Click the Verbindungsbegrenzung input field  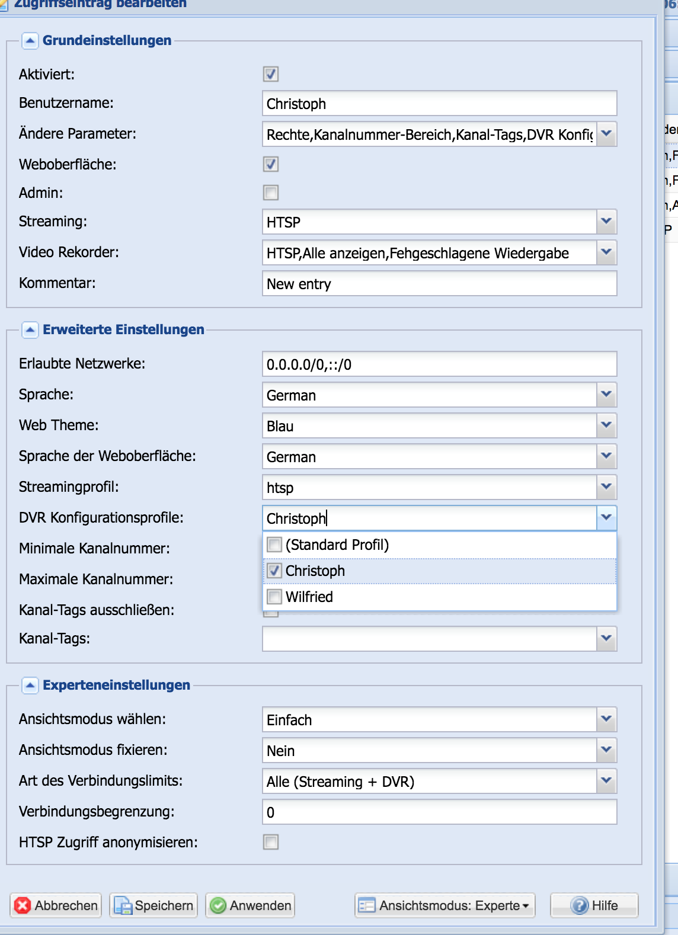440,812
